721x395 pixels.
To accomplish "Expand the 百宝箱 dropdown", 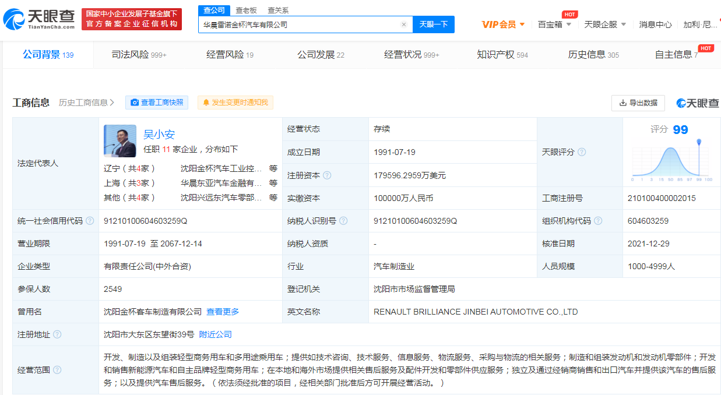I will click(554, 24).
